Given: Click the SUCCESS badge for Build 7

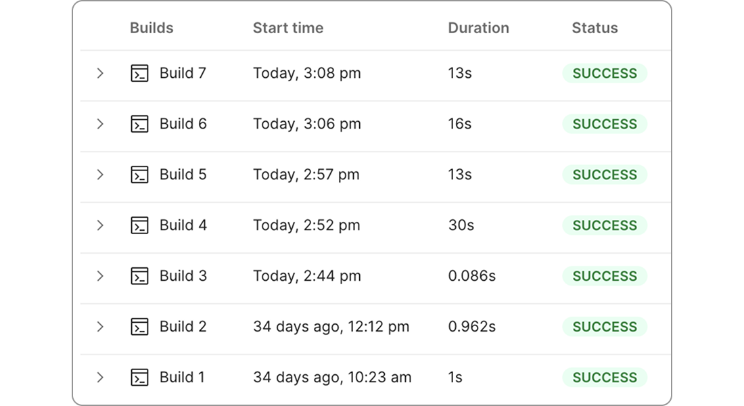Looking at the screenshot, I should tap(605, 73).
